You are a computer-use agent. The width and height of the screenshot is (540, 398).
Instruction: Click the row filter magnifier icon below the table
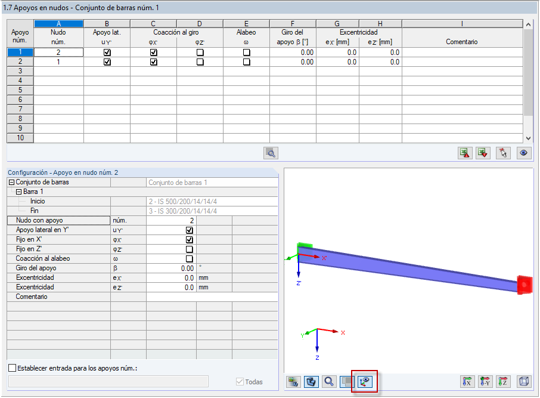point(271,153)
